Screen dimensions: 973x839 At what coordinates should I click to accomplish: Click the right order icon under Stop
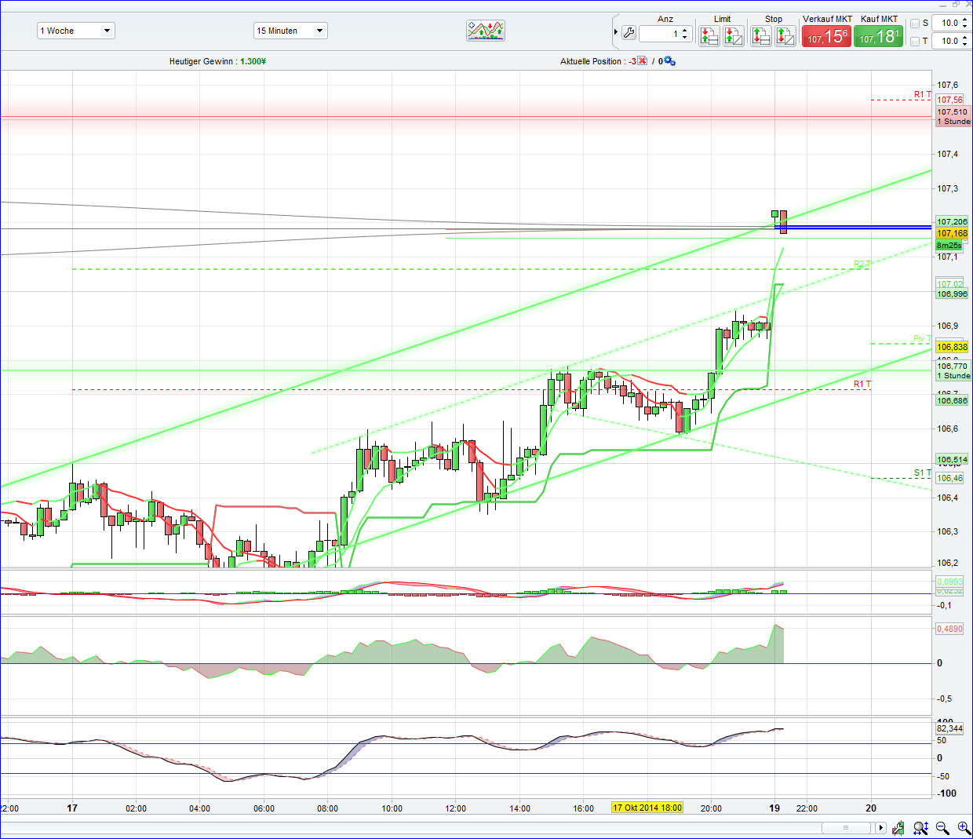coord(785,35)
